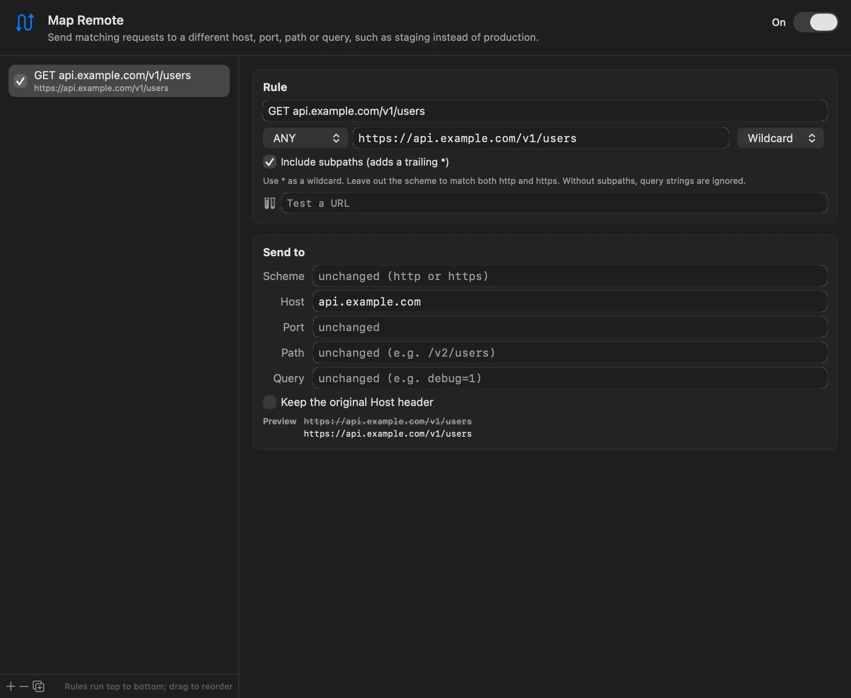
Task: Click the 'Use * as a wildcard' help text
Action: click(x=504, y=180)
